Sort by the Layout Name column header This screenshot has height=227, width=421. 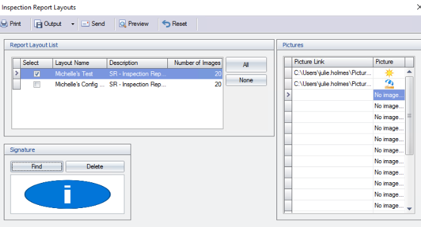pos(80,63)
